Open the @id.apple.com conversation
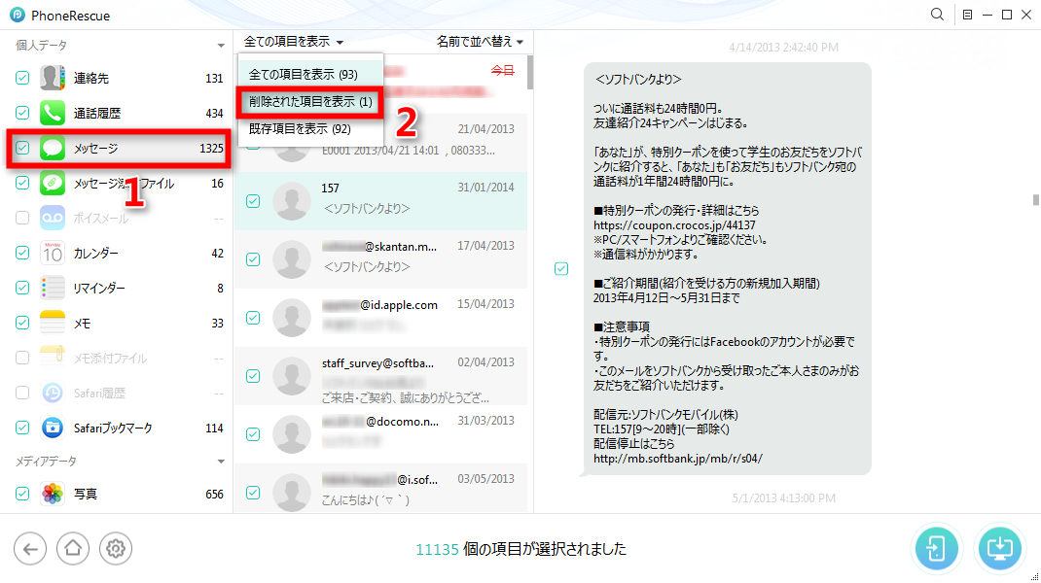Viewport: 1041px width, 583px height. [381, 318]
